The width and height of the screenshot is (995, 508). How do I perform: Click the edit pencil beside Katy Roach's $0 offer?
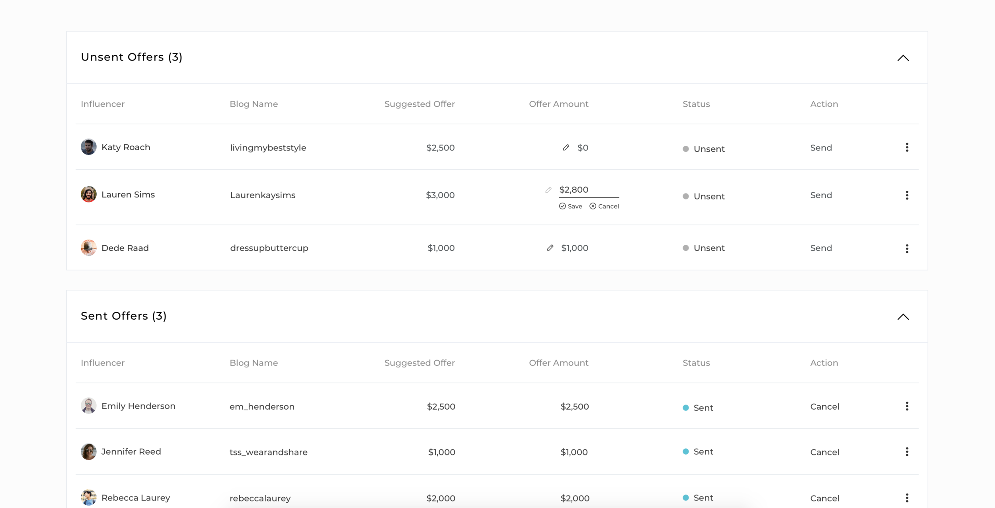click(566, 147)
